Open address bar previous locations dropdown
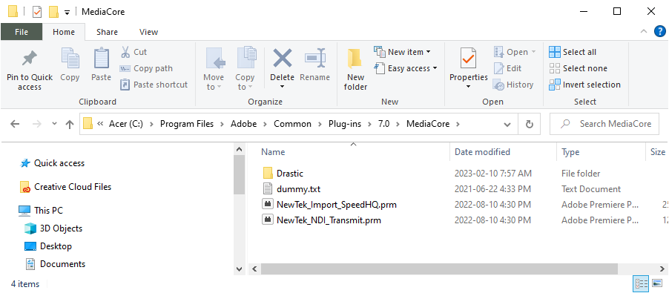The width and height of the screenshot is (669, 293). (x=507, y=124)
